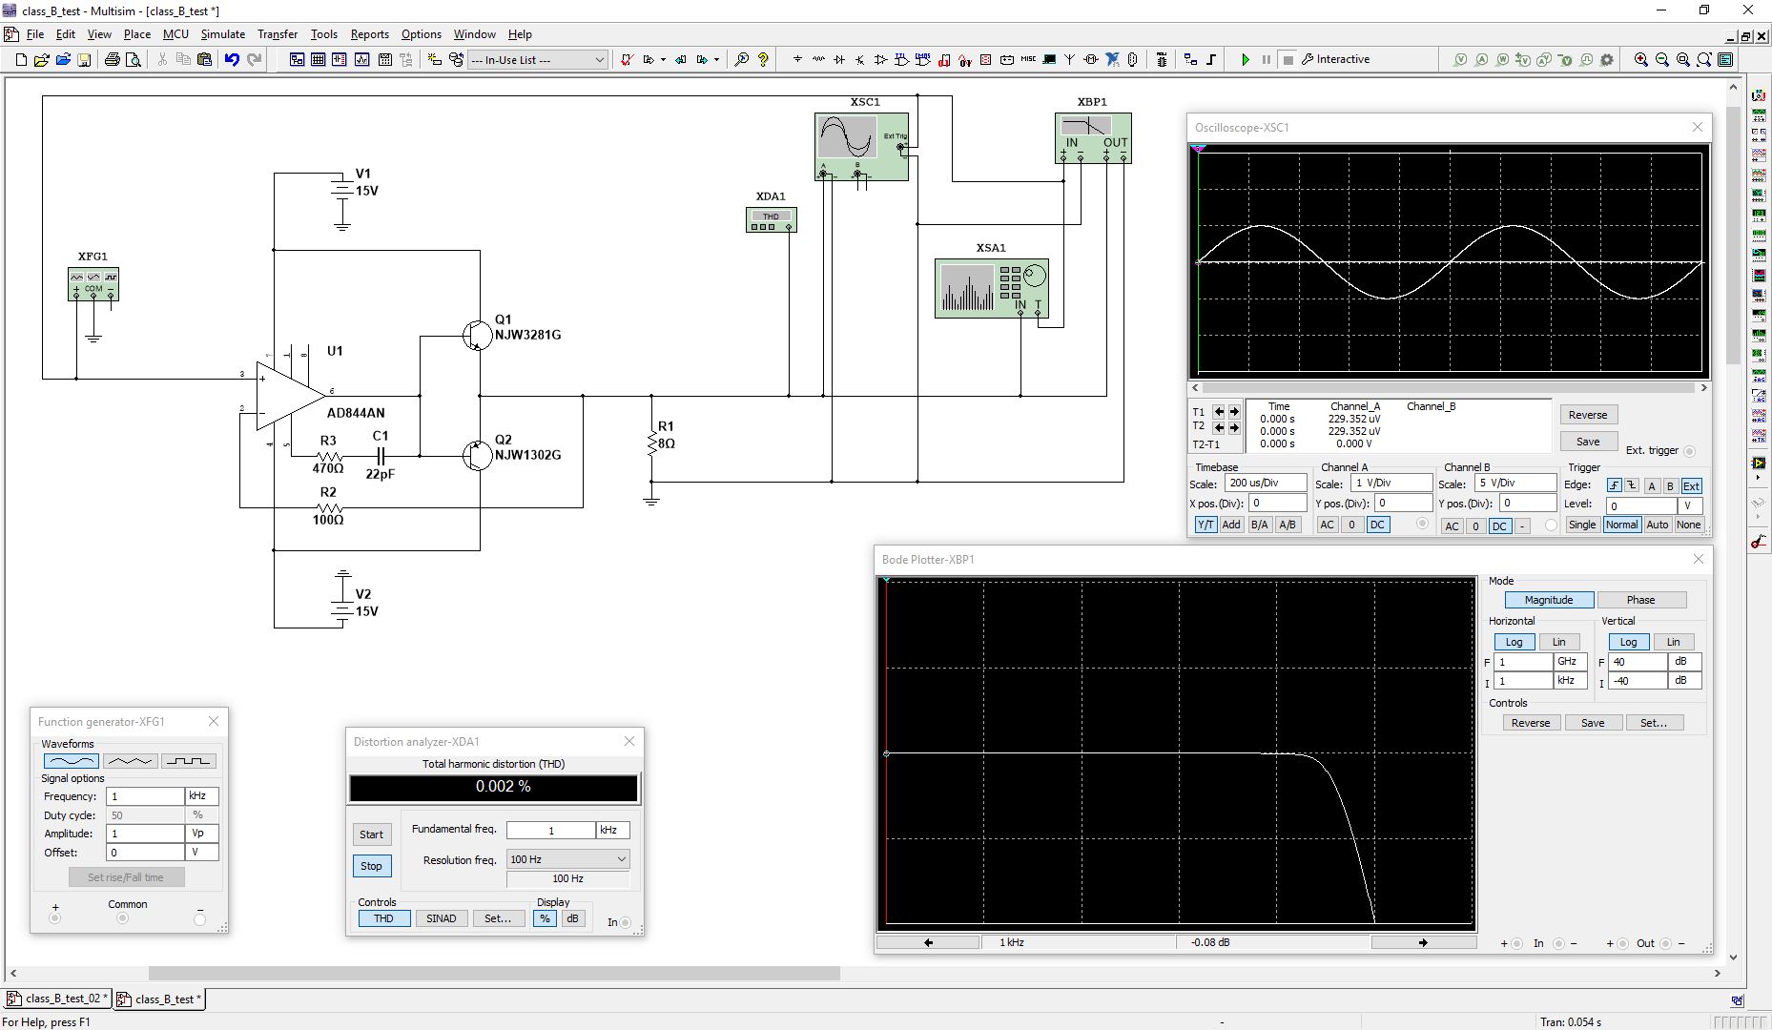Click the New design icon
The height and width of the screenshot is (1030, 1772).
(x=21, y=59)
